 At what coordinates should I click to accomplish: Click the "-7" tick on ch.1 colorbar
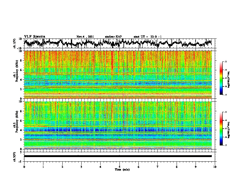click(226, 95)
